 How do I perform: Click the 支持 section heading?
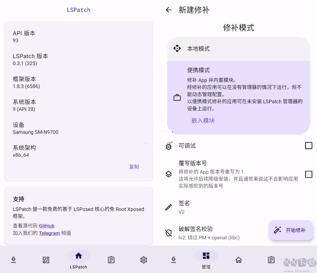click(18, 199)
